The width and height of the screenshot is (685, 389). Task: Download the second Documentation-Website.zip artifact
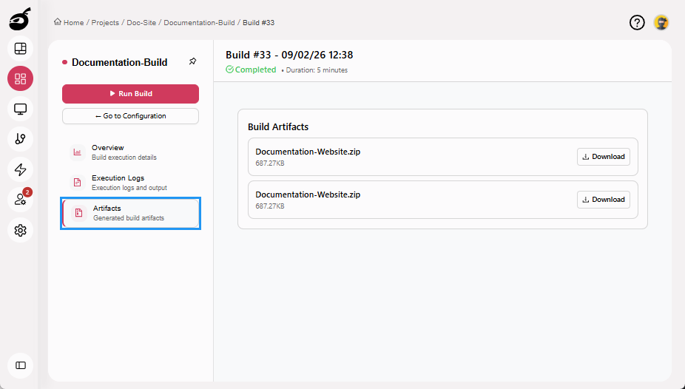[604, 200]
